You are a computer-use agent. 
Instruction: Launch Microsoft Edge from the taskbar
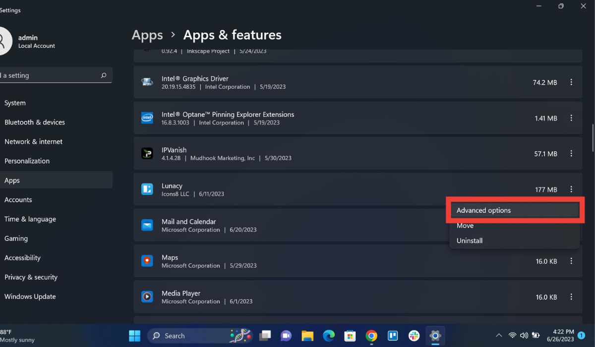point(329,336)
